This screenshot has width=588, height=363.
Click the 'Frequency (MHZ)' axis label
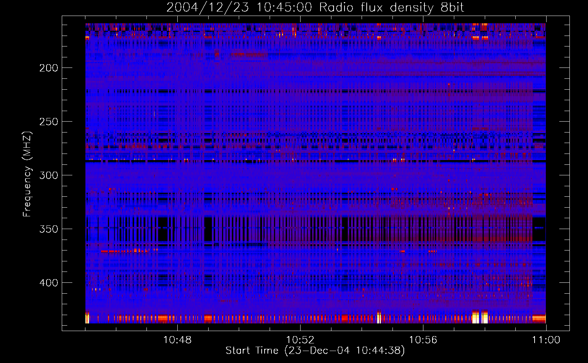pyautogui.click(x=27, y=174)
